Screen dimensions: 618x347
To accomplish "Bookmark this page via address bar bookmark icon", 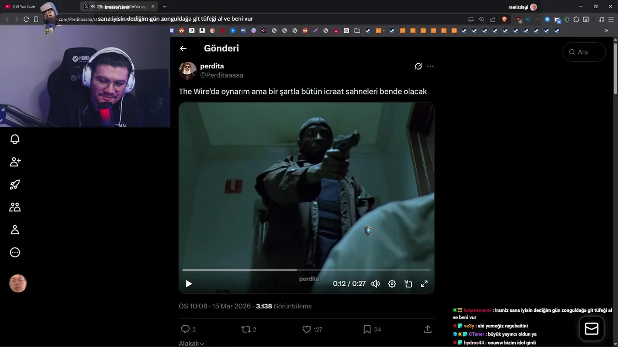I will coord(36,19).
